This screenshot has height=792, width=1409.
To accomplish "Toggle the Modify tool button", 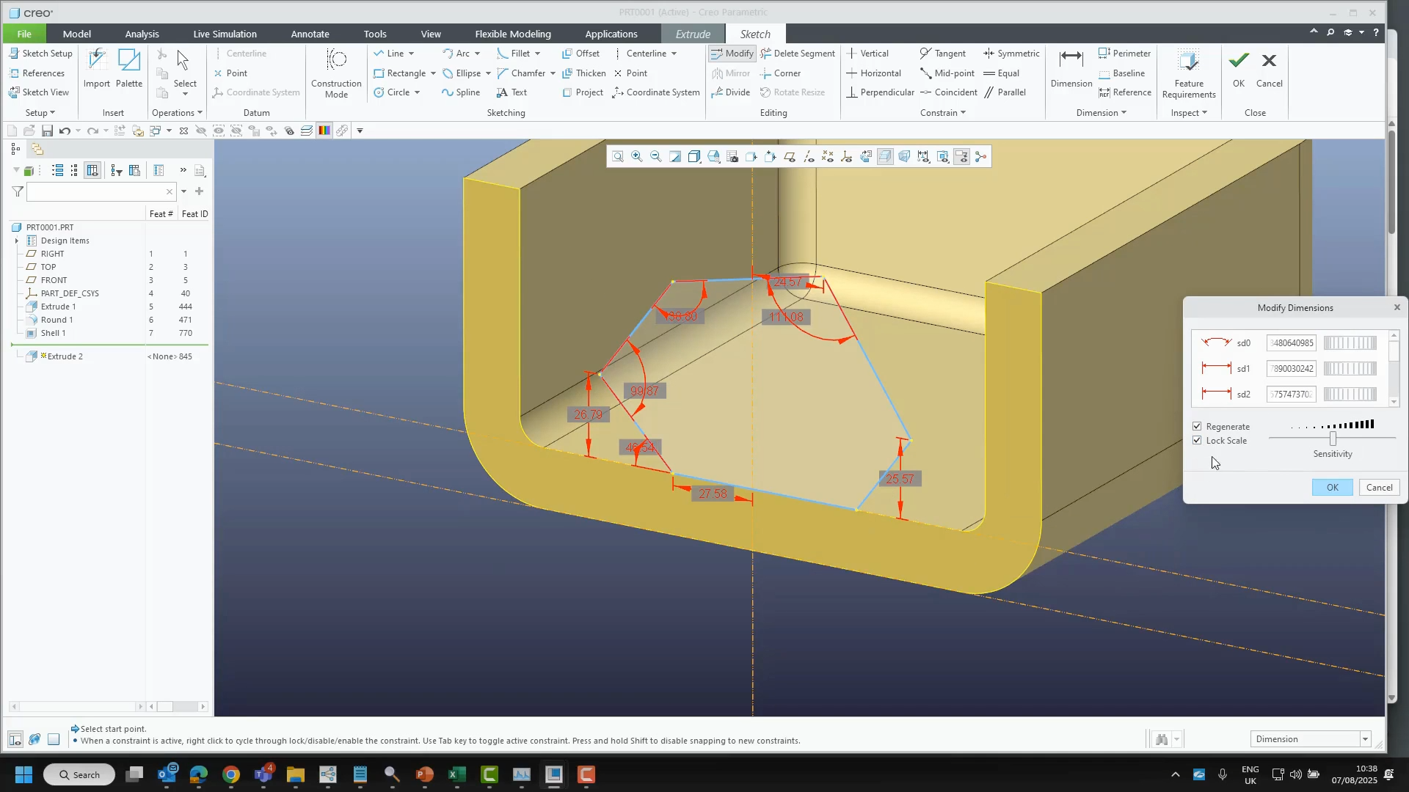I will (x=732, y=54).
